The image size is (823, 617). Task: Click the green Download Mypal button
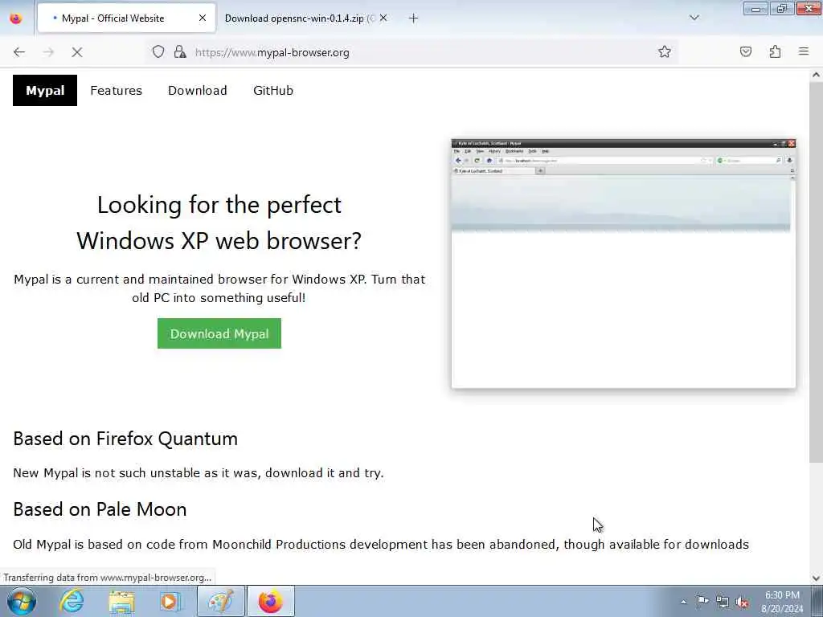point(219,333)
